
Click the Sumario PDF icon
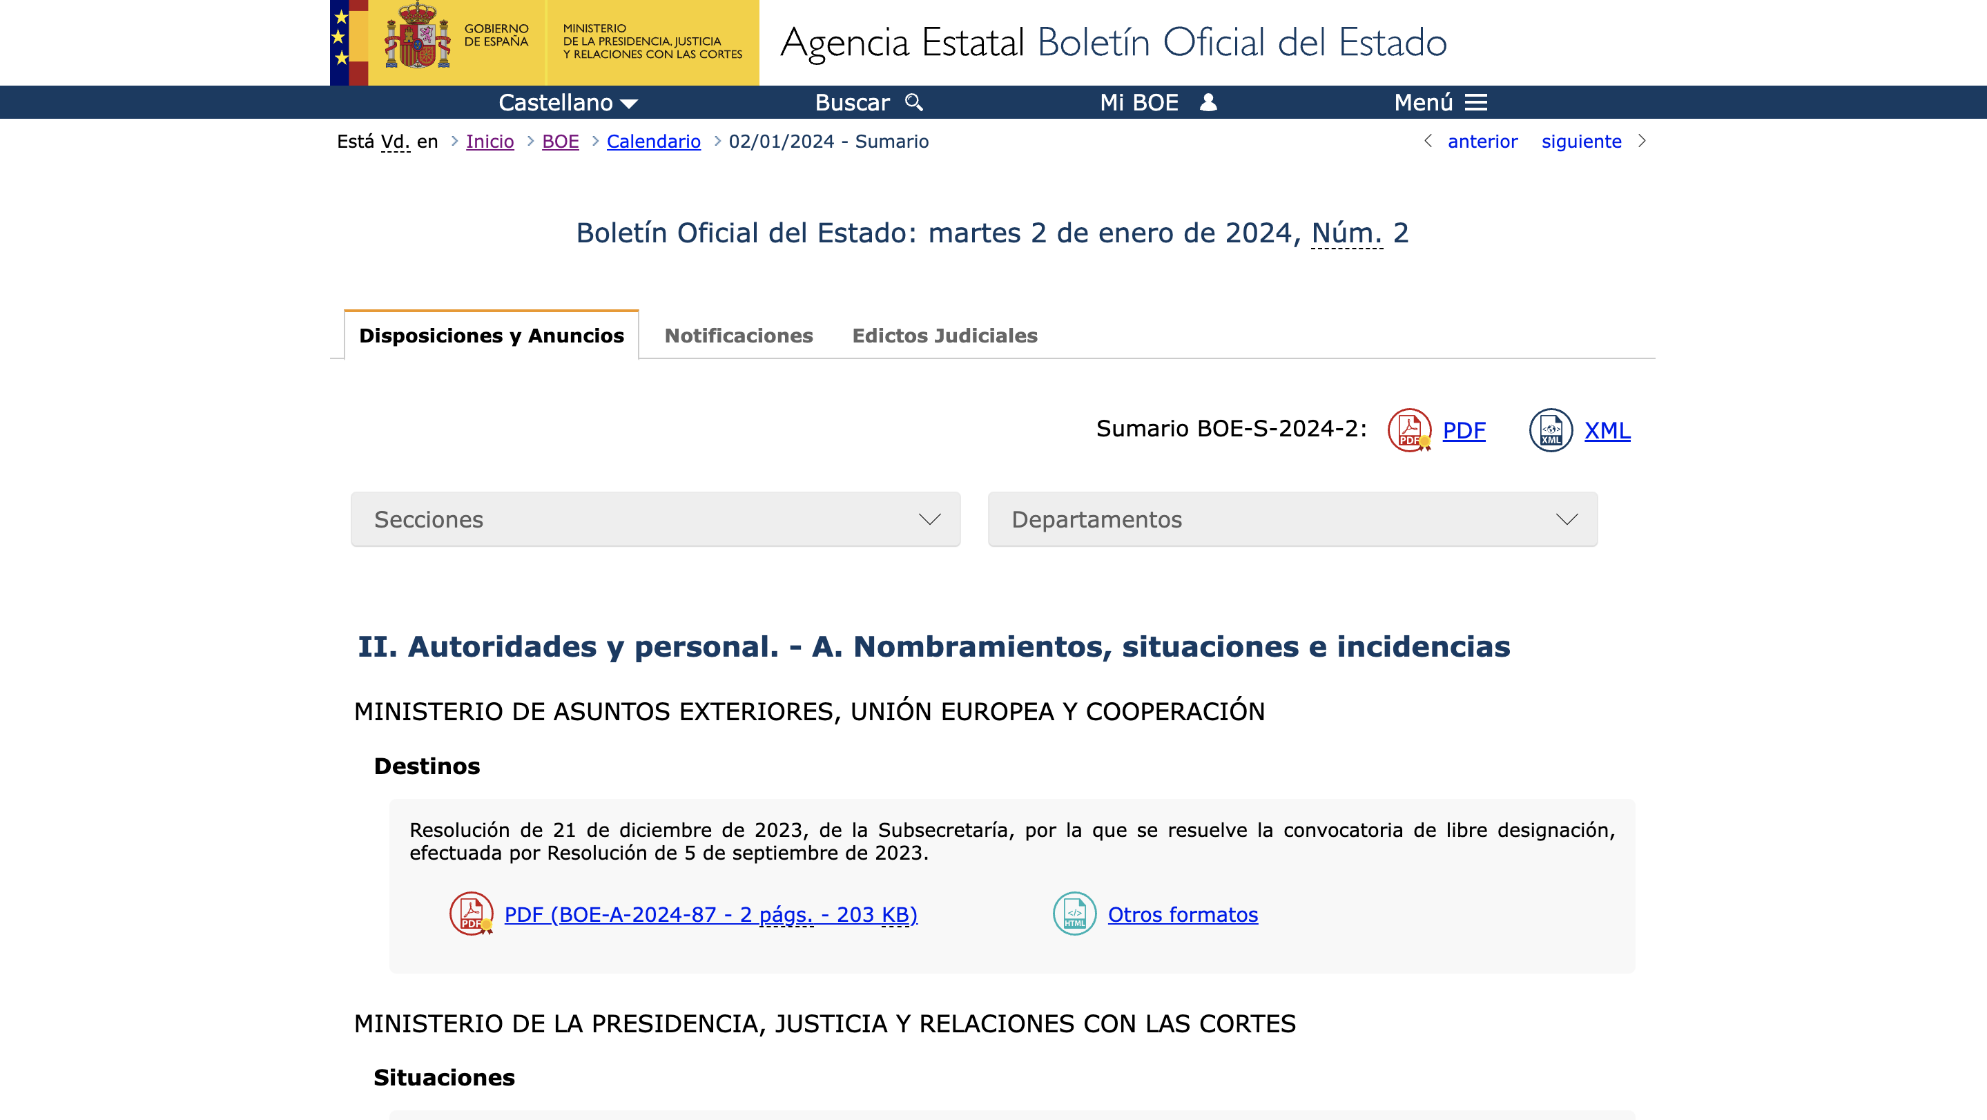point(1408,429)
